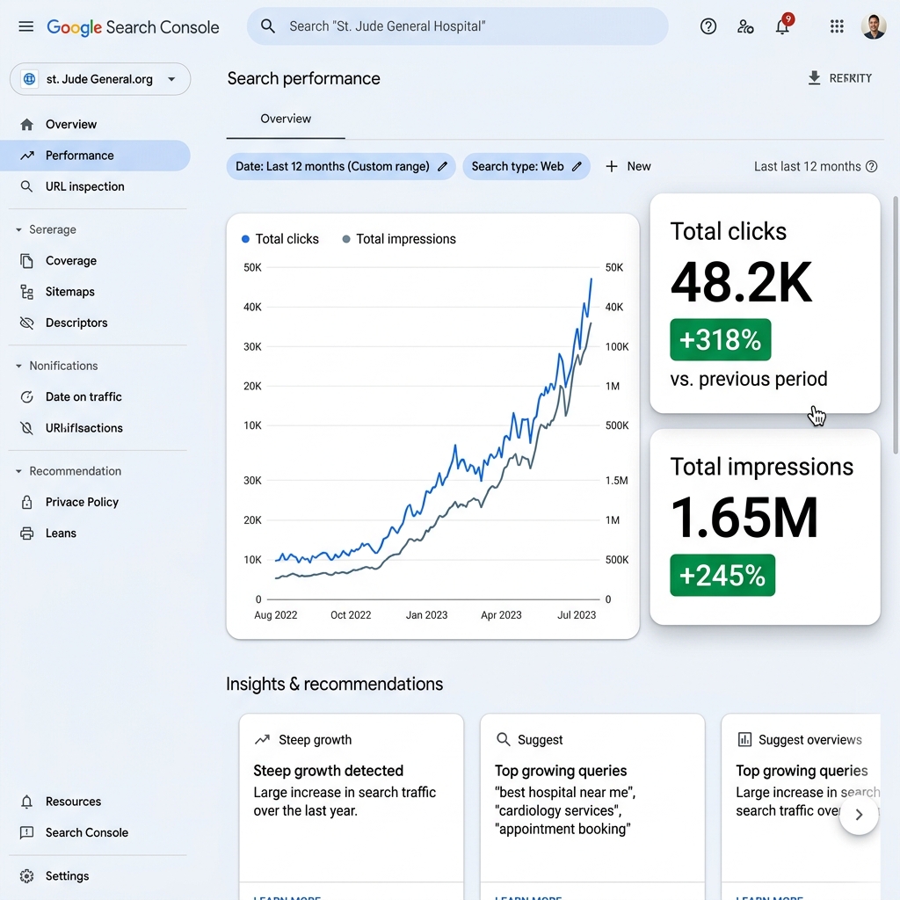Open Performance in the sidebar
The width and height of the screenshot is (900, 900).
[x=95, y=156]
